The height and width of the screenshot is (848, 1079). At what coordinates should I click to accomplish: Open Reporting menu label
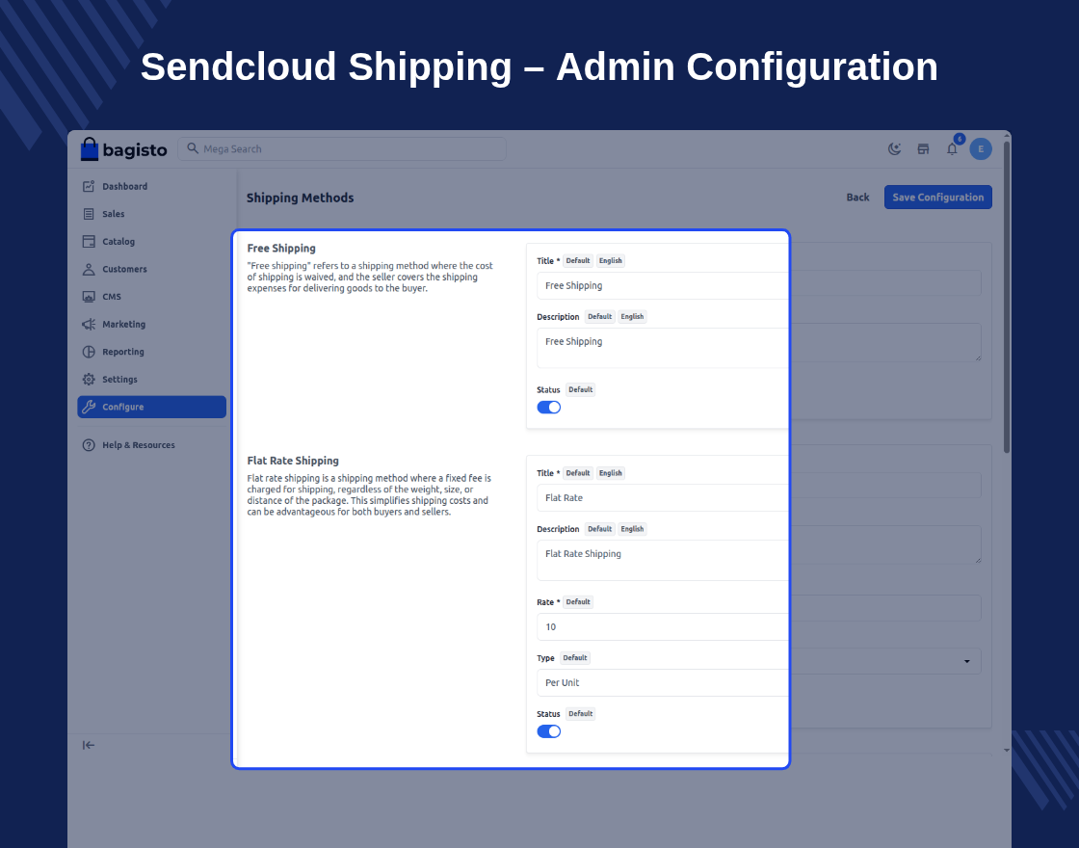(x=123, y=352)
